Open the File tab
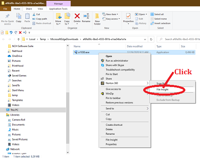Screen dimensions: 200x158 [x=5, y=9]
